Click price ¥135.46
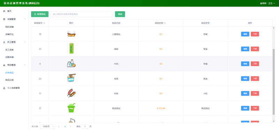279x130 pixels. (x=161, y=108)
